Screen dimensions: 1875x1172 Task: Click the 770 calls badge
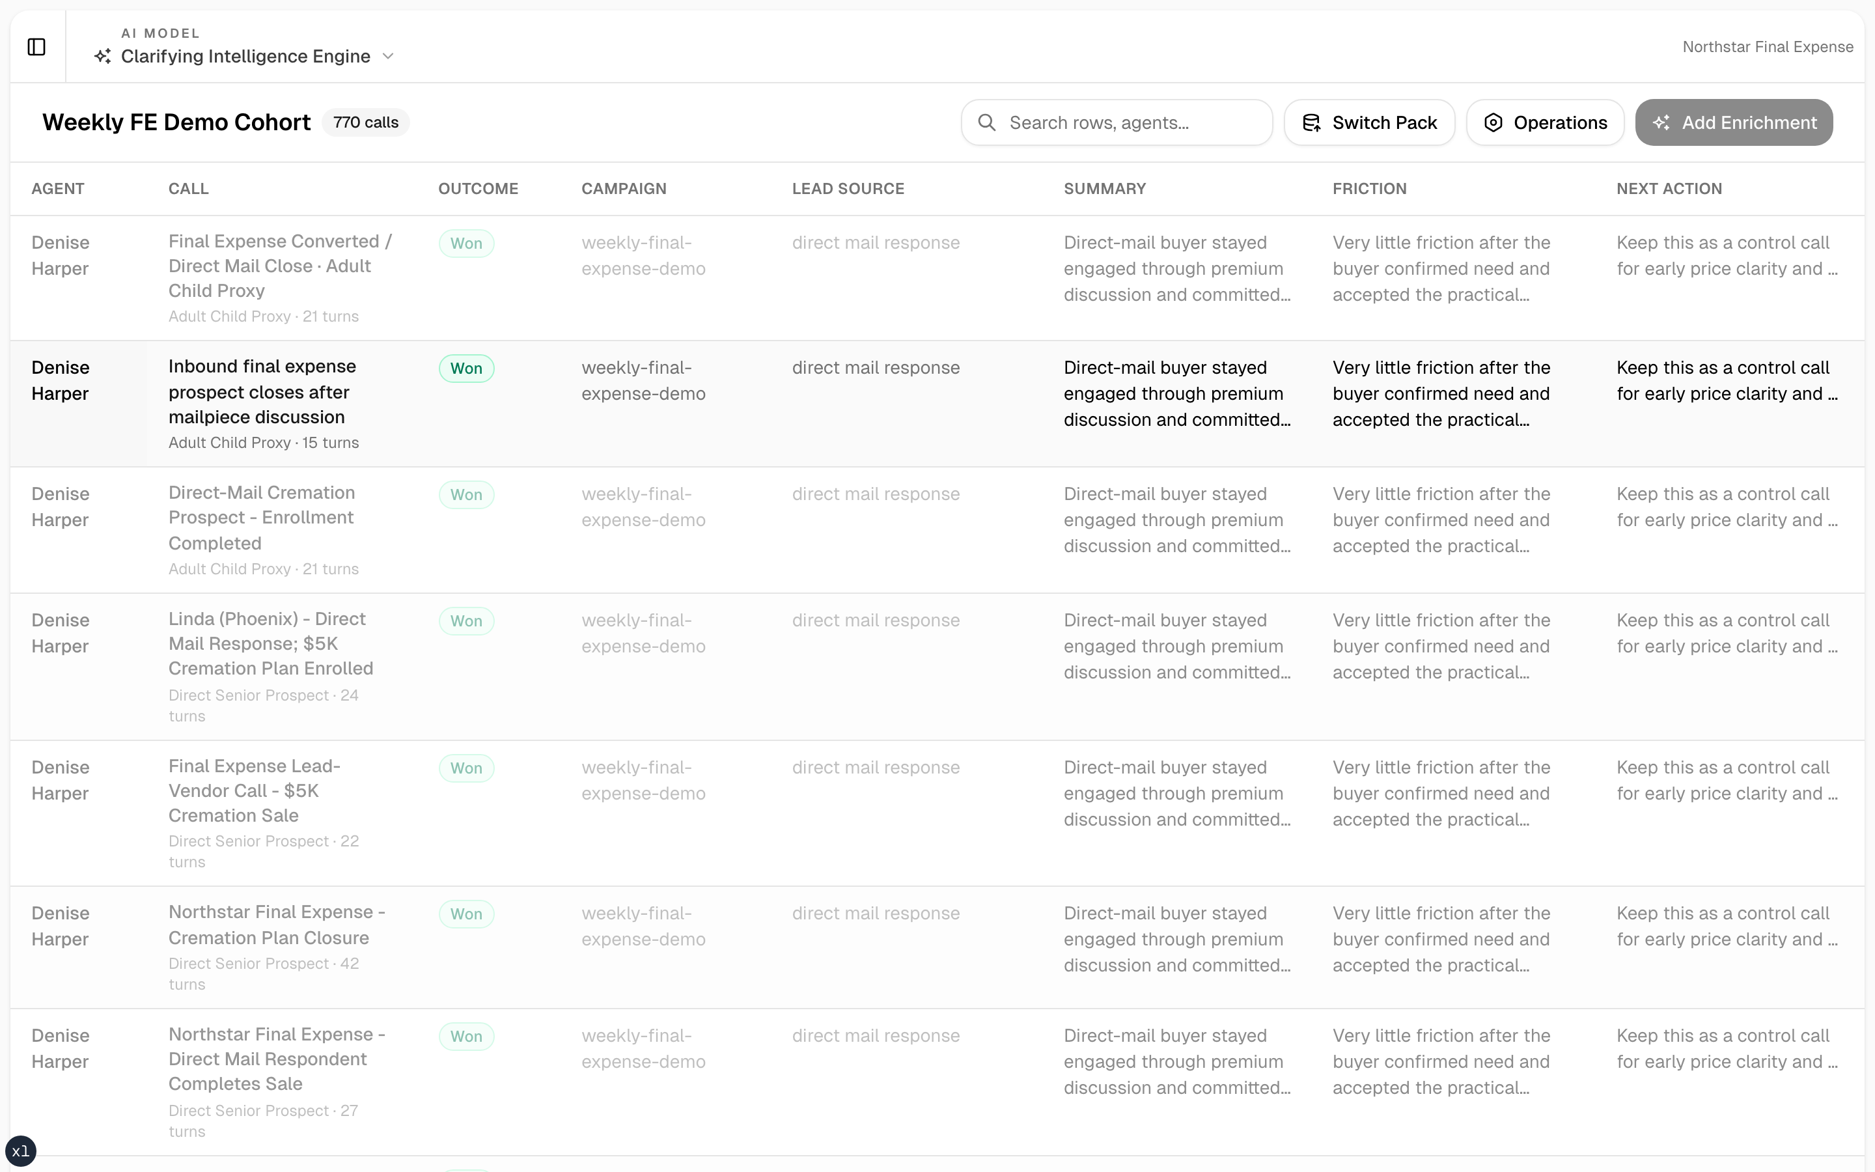point(366,122)
